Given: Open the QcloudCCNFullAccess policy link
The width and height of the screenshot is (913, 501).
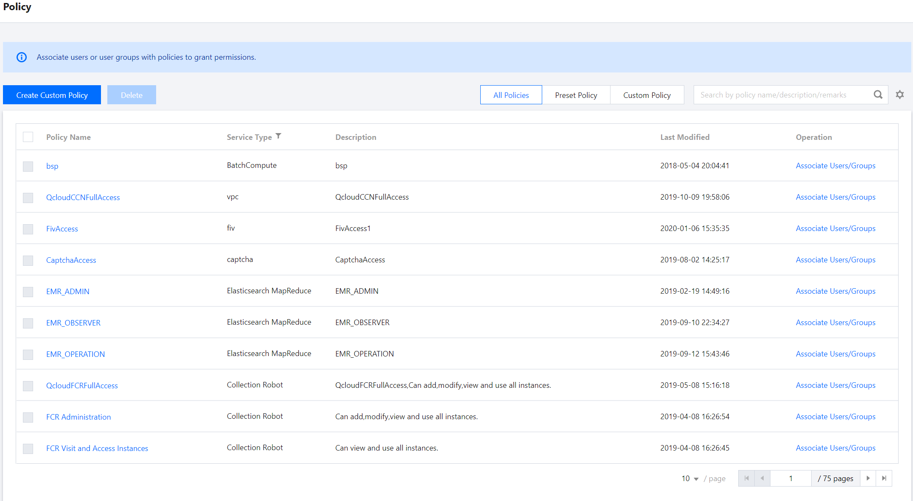Looking at the screenshot, I should [x=83, y=197].
